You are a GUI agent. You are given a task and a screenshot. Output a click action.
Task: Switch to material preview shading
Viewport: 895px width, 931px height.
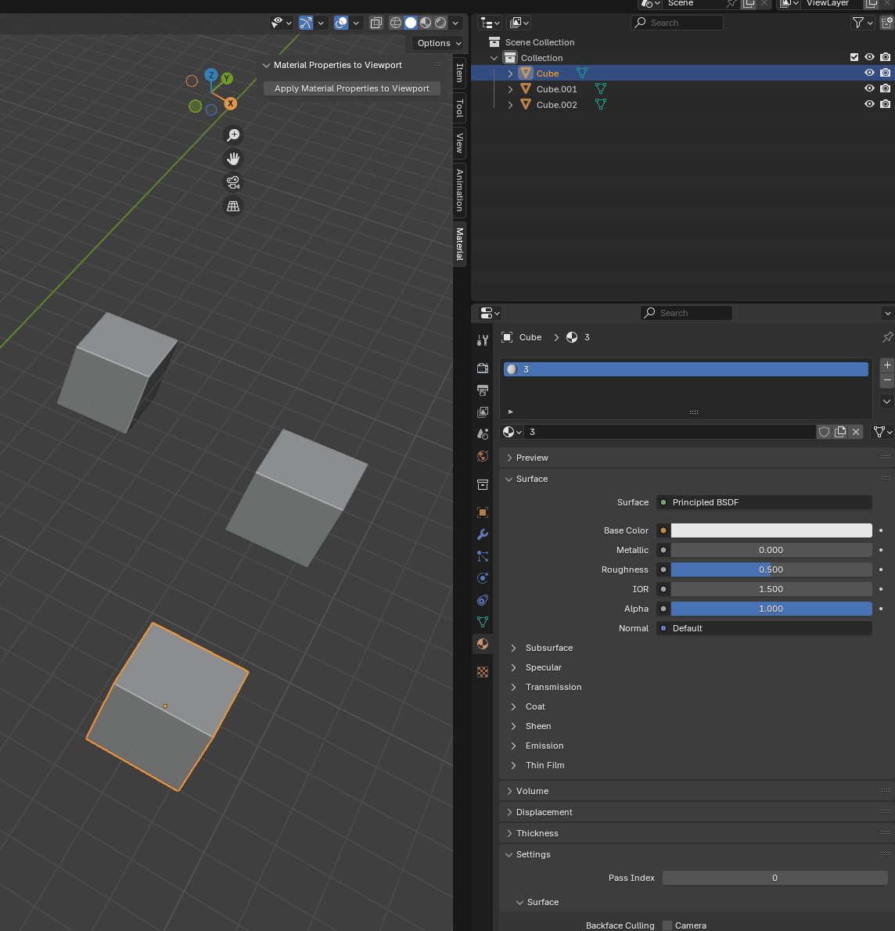(x=426, y=23)
